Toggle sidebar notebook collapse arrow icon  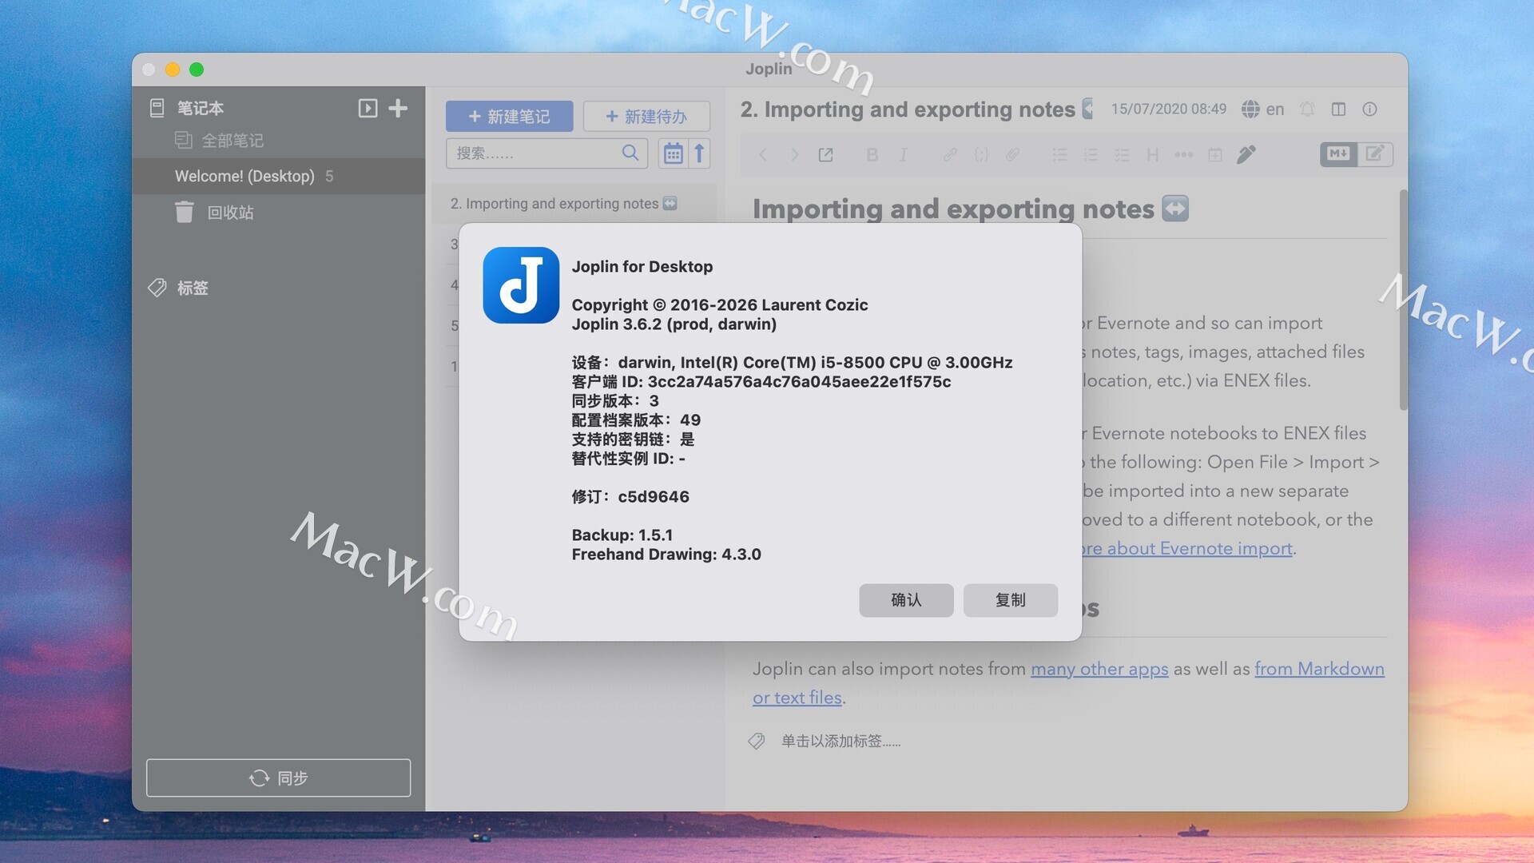(x=368, y=108)
